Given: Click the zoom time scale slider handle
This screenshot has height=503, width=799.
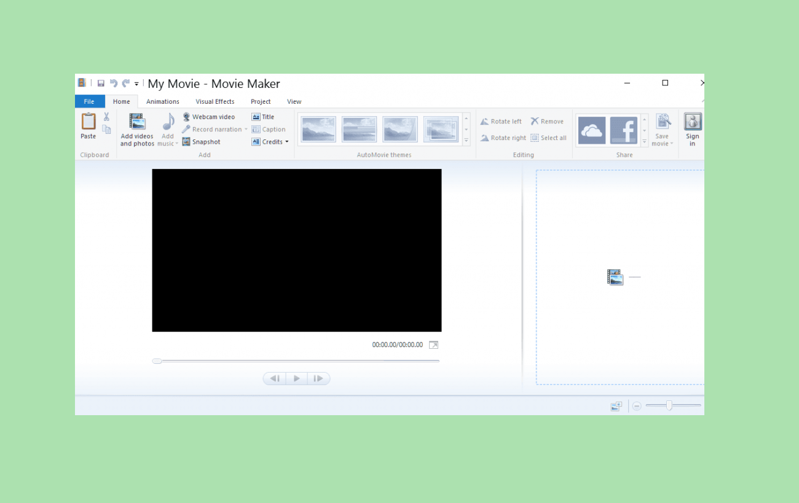Looking at the screenshot, I should coord(669,405).
